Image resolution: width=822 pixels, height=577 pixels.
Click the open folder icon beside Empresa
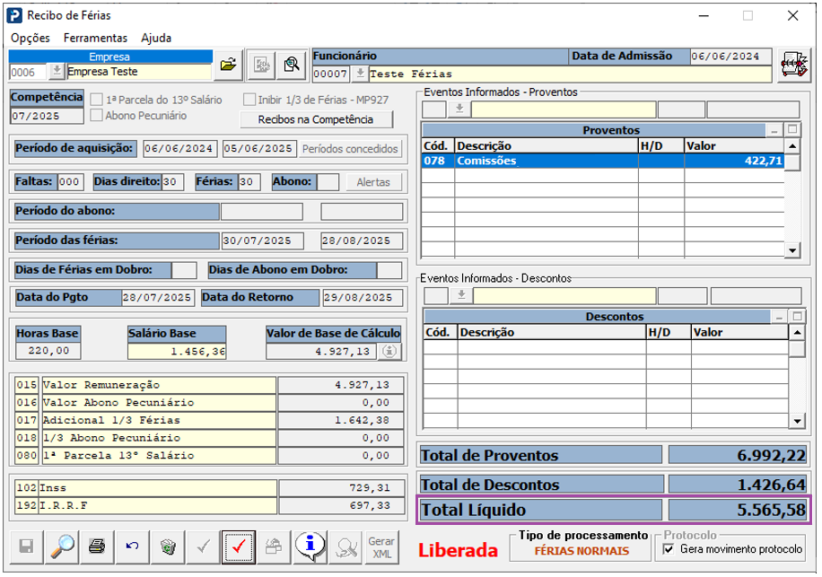pos(228,65)
